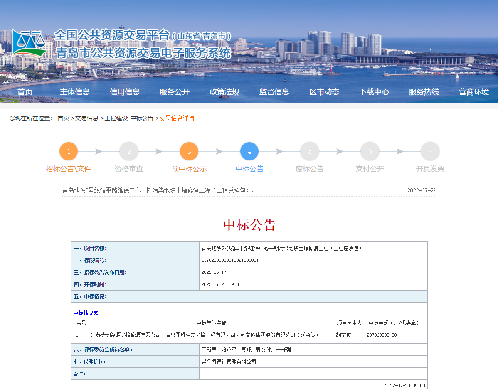The height and width of the screenshot is (389, 498).
Task: Click 首页 breadcrumb link
Action: coord(63,118)
